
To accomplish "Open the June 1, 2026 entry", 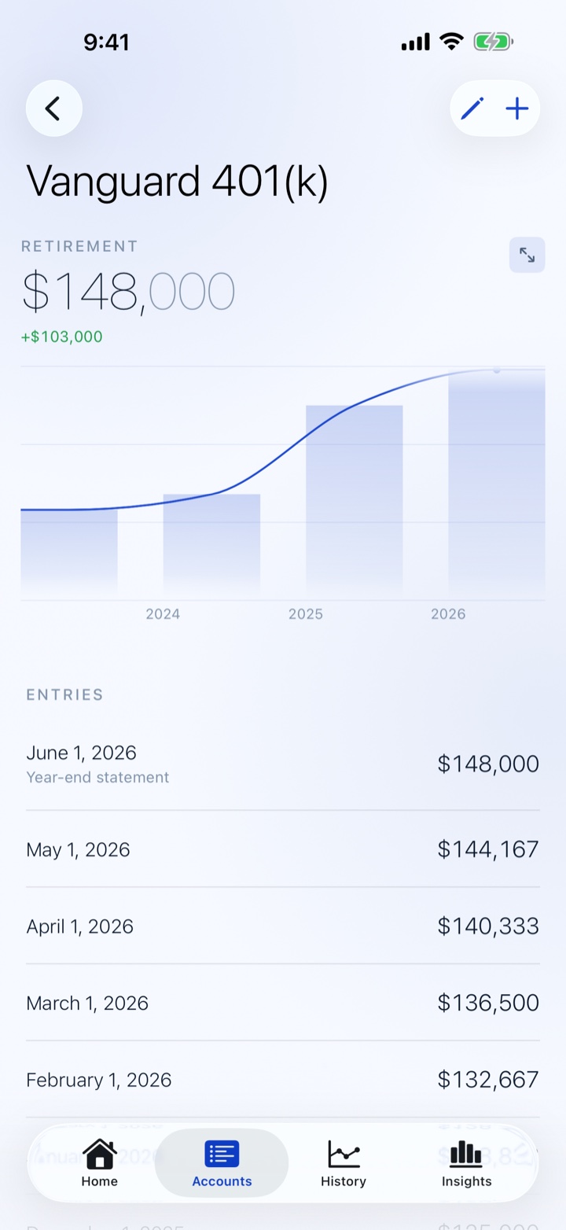I will [x=283, y=764].
